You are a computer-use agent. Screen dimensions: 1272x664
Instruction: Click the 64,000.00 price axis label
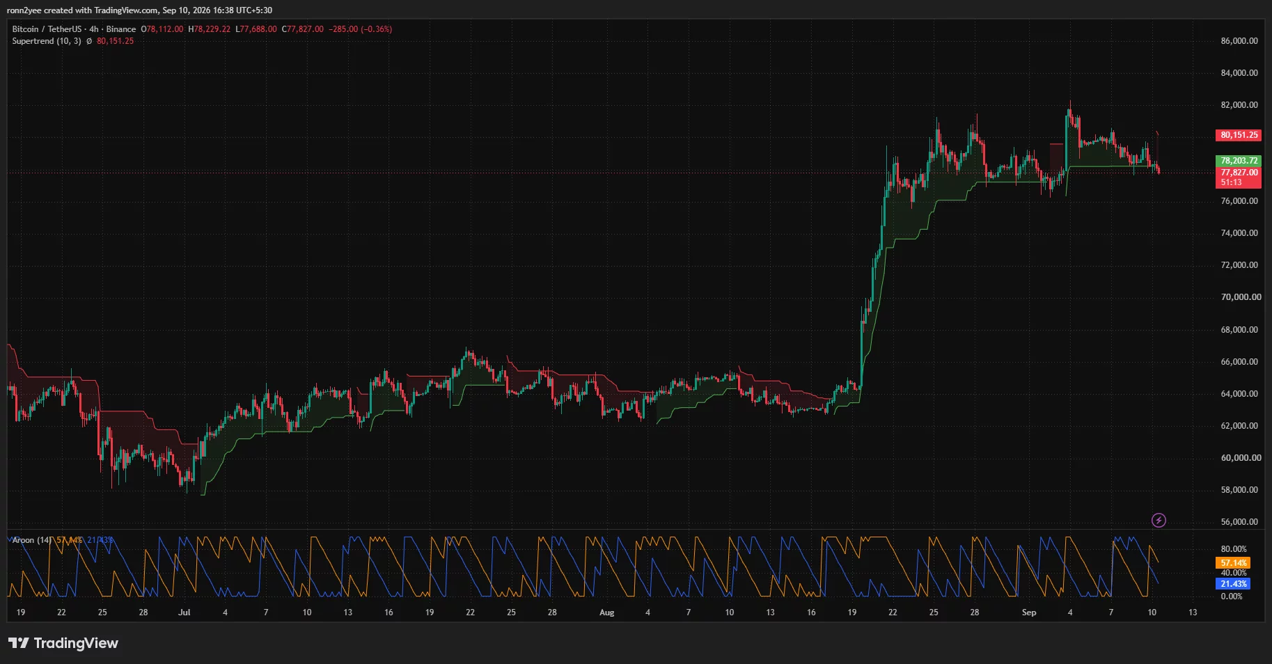(1239, 394)
